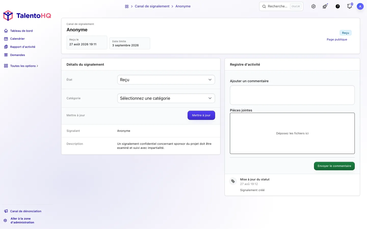The image size is (367, 229).
Task: Click the gear icon beside Aller à la zone d'administration
Action: click(5, 220)
